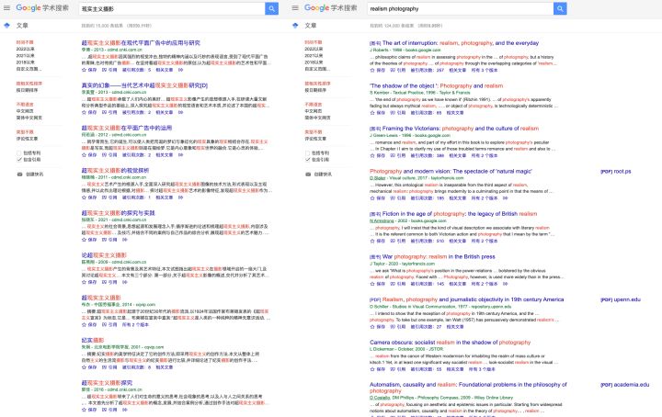Star-save result 论超现实主义摄影
The width and height of the screenshot is (662, 417).
point(84,282)
